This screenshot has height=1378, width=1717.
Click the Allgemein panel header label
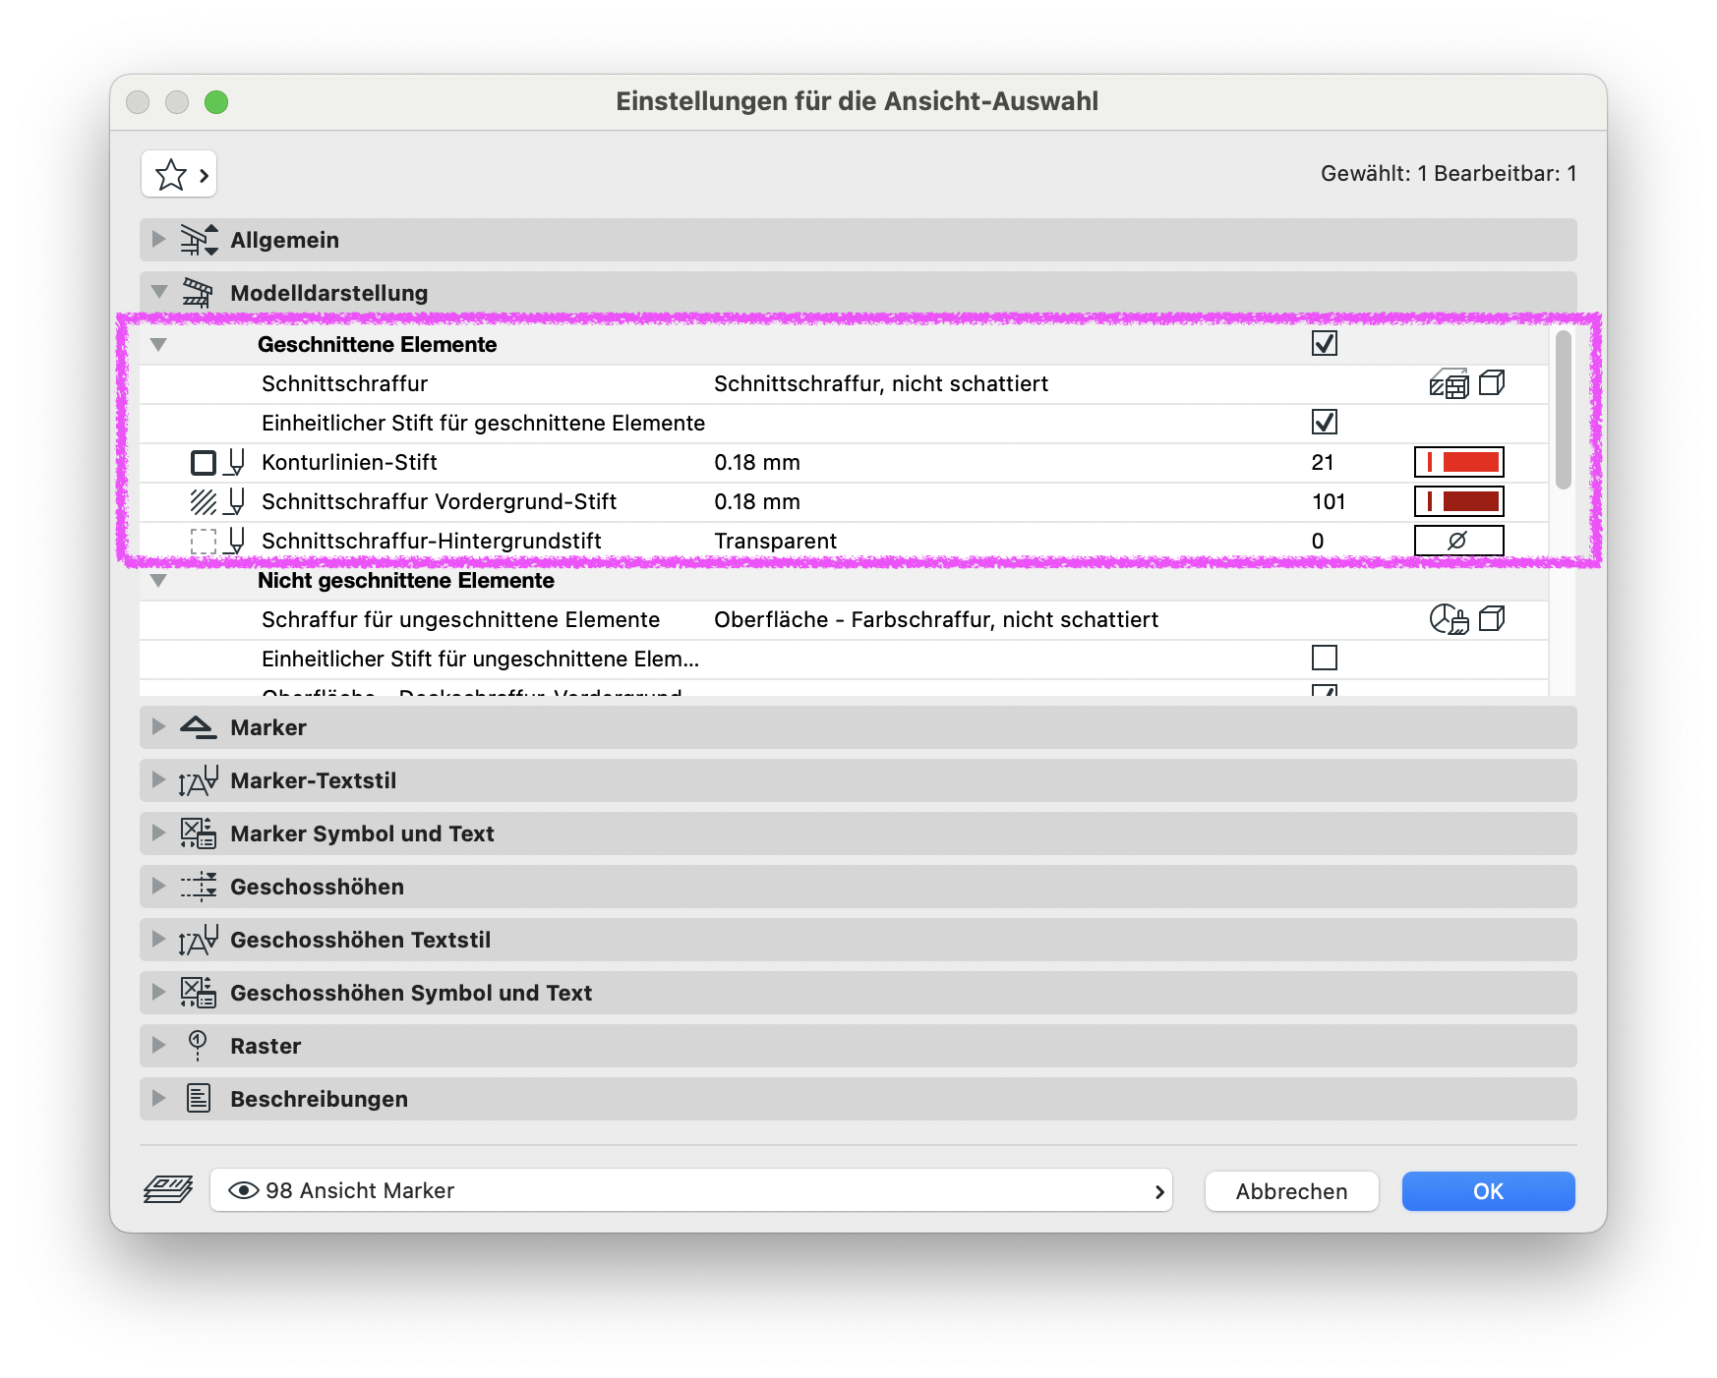284,240
